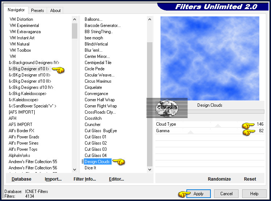Click the filter list scrollbar thumb

coord(150,105)
